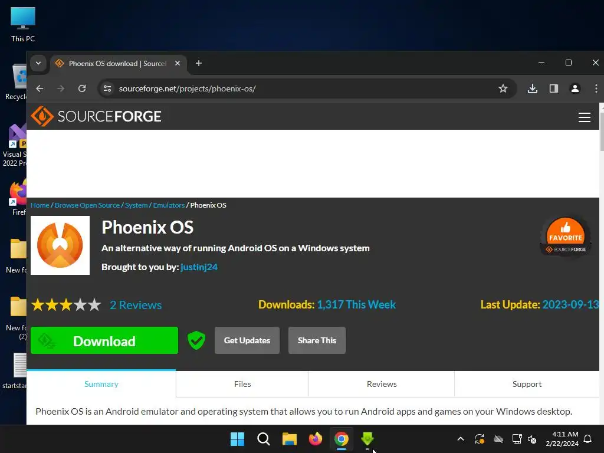Click the Favorite SourceForge badge

tap(566, 237)
